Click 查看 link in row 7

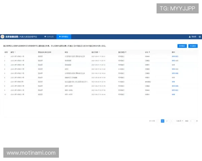click(173, 82)
